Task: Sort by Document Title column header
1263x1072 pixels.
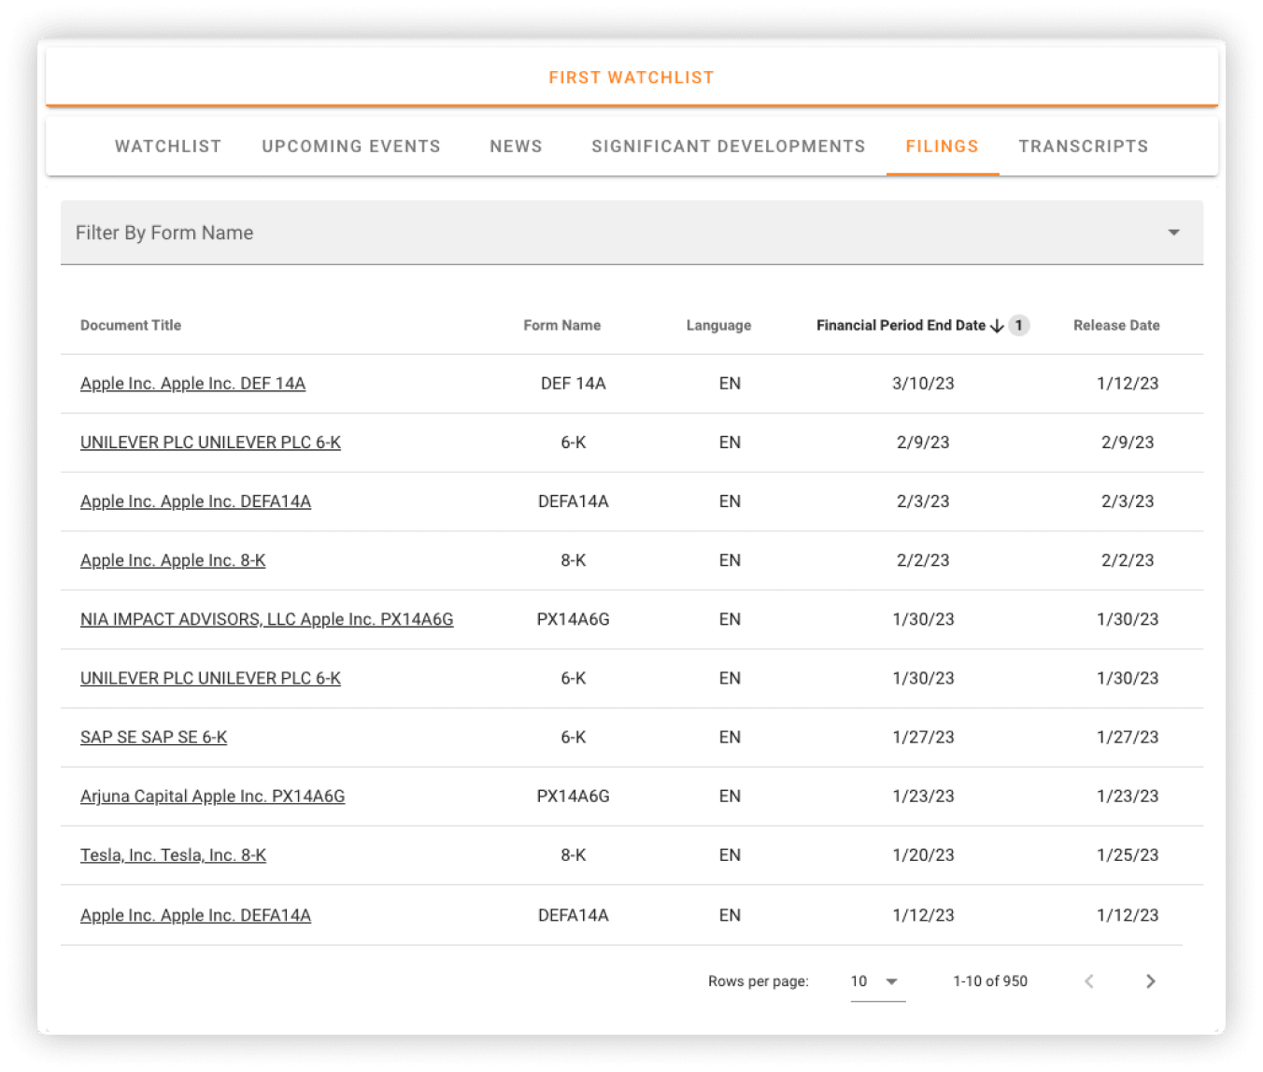Action: click(x=131, y=326)
